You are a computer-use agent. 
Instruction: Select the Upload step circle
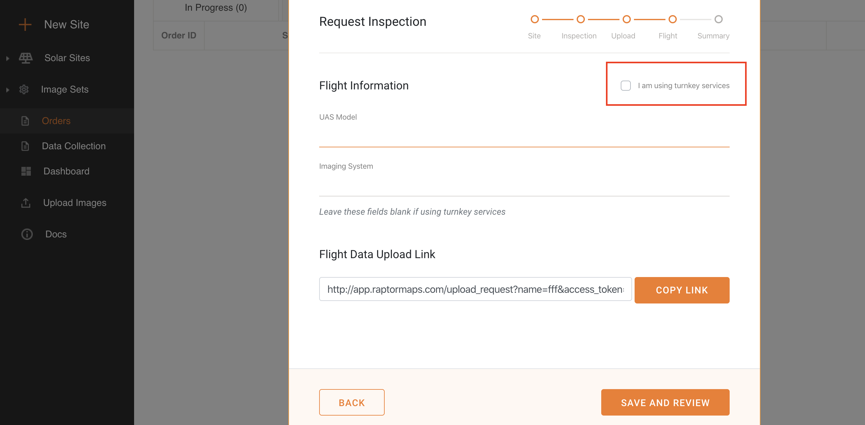click(627, 20)
